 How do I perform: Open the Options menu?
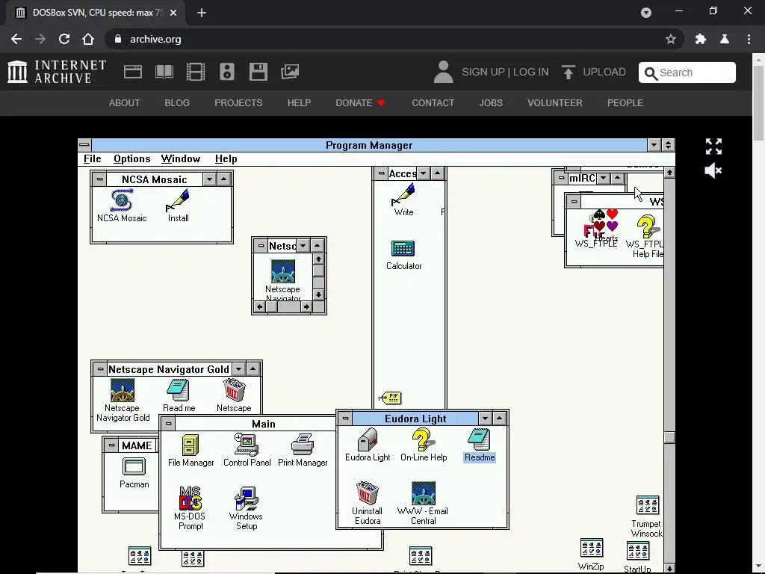[131, 158]
